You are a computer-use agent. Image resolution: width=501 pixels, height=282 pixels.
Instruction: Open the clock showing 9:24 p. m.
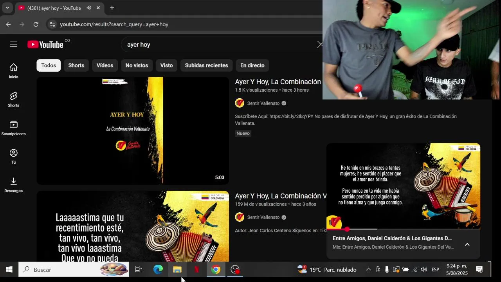(457, 269)
